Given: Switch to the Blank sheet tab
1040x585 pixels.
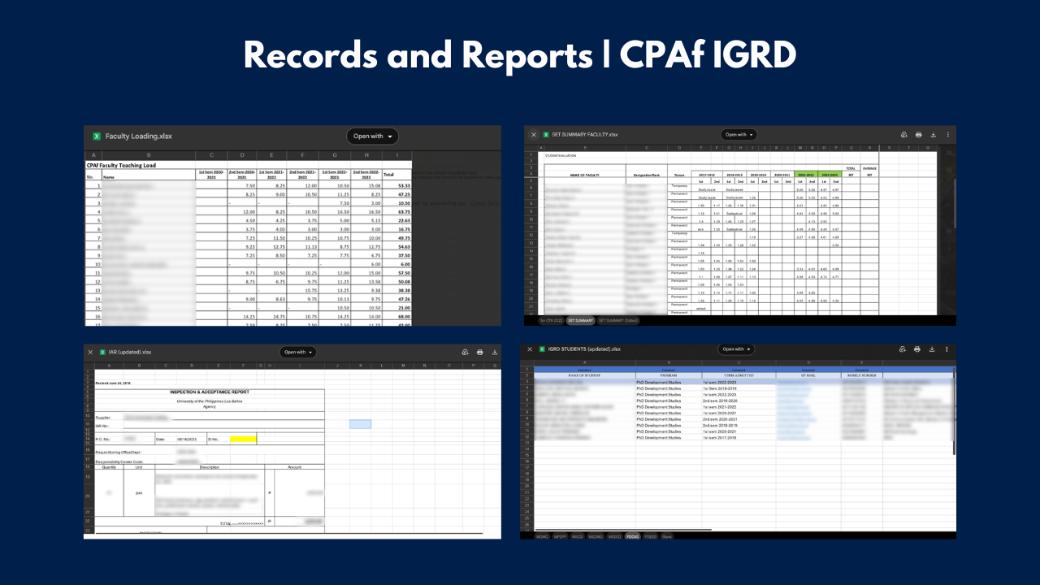Looking at the screenshot, I should 666,536.
